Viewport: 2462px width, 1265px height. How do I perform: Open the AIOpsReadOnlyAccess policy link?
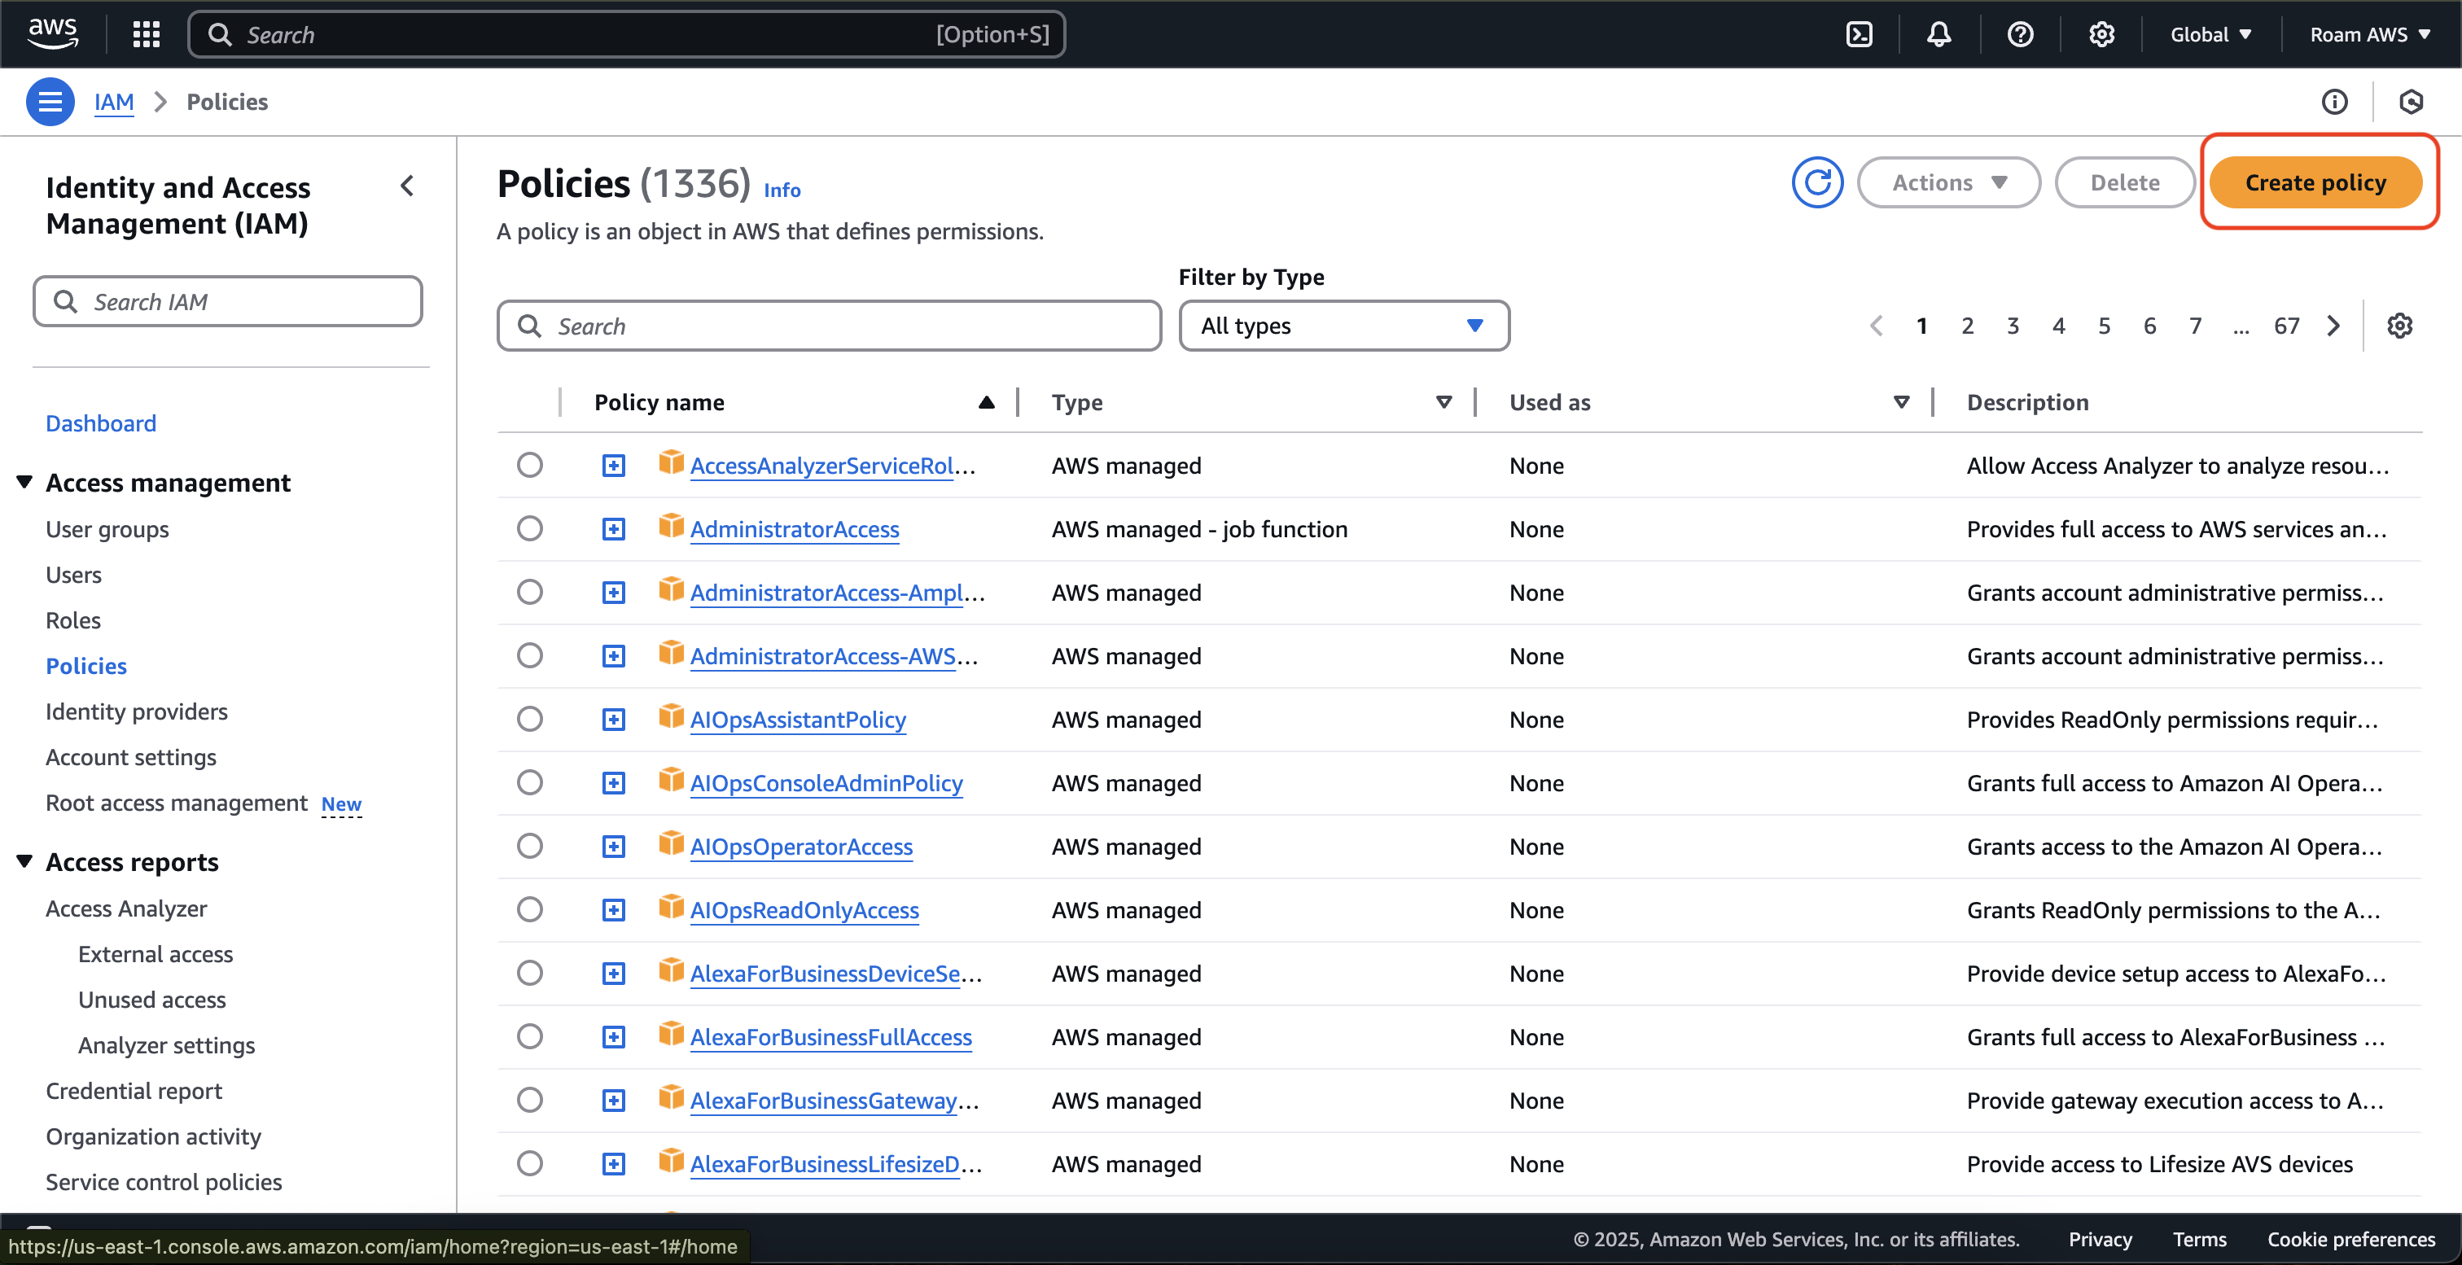pos(804,909)
